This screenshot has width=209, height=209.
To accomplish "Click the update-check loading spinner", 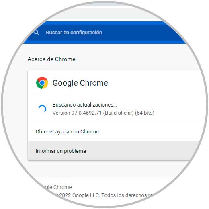I will pyautogui.click(x=42, y=109).
